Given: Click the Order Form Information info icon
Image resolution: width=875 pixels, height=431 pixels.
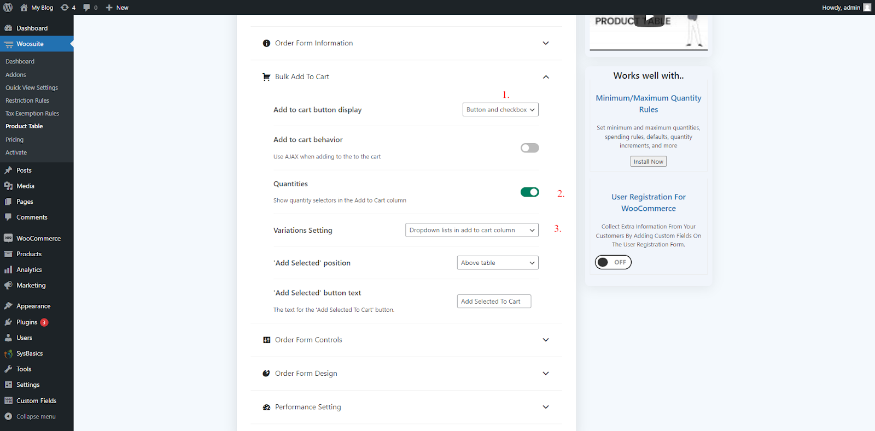Looking at the screenshot, I should click(266, 43).
